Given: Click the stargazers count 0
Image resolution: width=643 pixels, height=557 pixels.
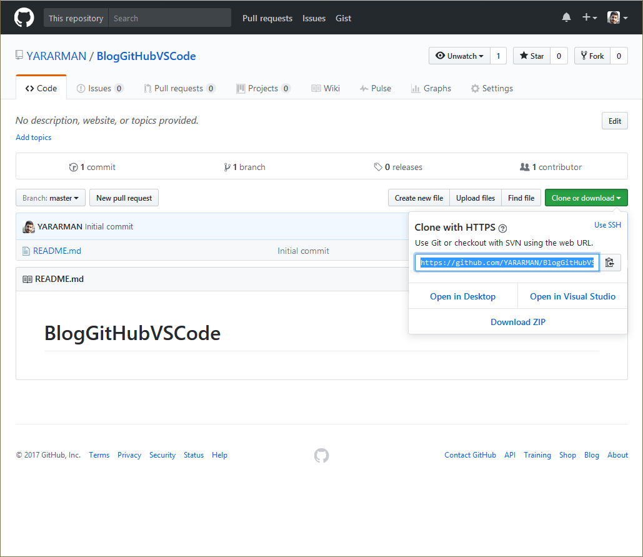Looking at the screenshot, I should (559, 56).
